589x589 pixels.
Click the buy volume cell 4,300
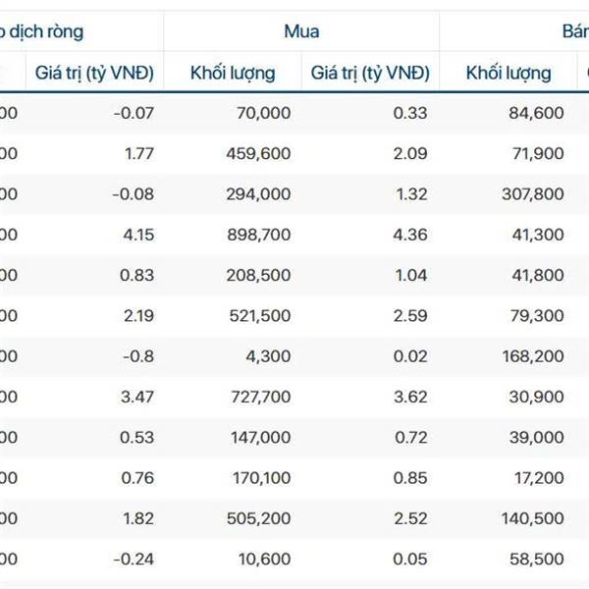coord(270,356)
